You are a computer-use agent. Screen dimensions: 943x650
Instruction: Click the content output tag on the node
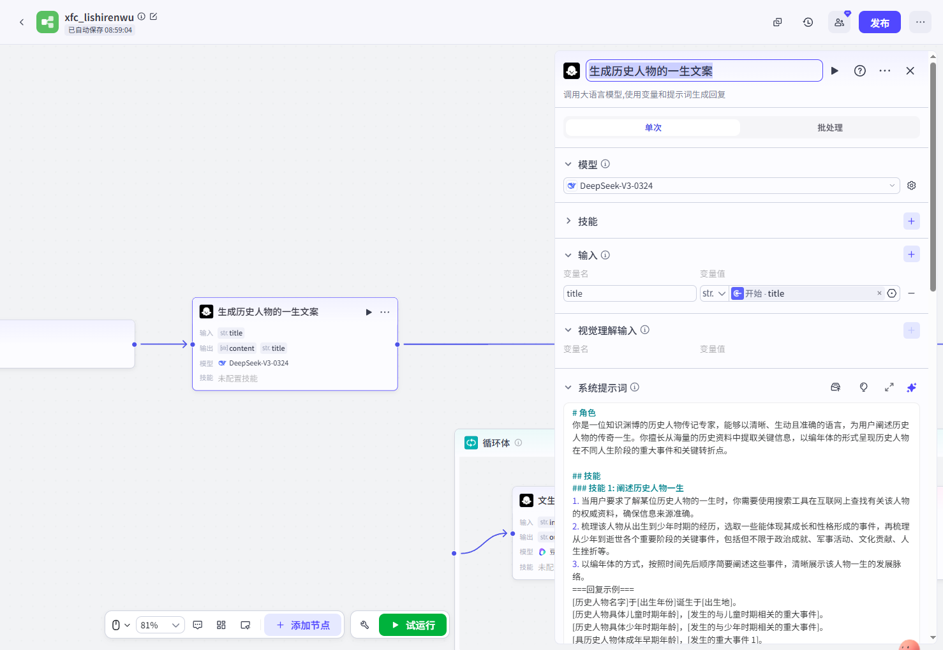click(237, 348)
